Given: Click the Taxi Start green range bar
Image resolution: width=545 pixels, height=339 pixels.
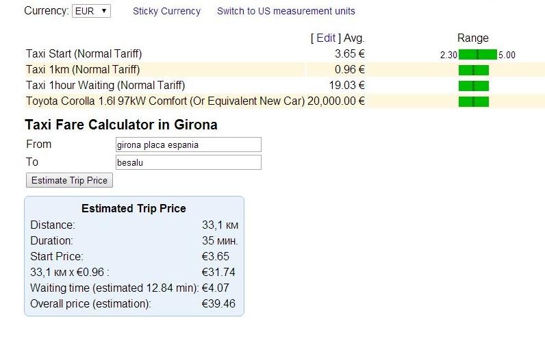Looking at the screenshot, I should (478, 55).
